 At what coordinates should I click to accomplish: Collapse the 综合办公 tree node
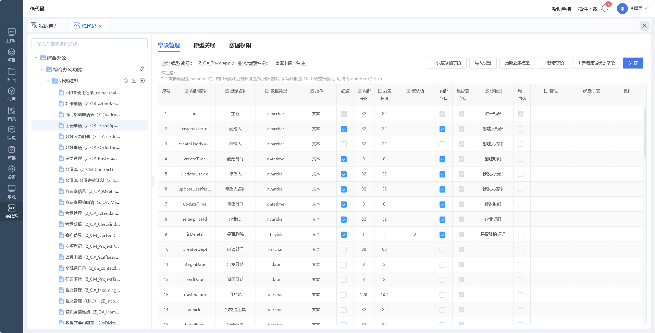pyautogui.click(x=36, y=58)
